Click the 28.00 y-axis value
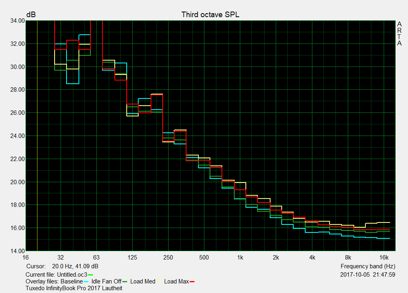This screenshot has width=408, height=293. pos(18,90)
